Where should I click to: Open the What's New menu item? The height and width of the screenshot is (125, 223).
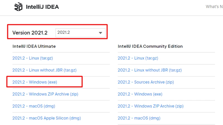[214, 7]
